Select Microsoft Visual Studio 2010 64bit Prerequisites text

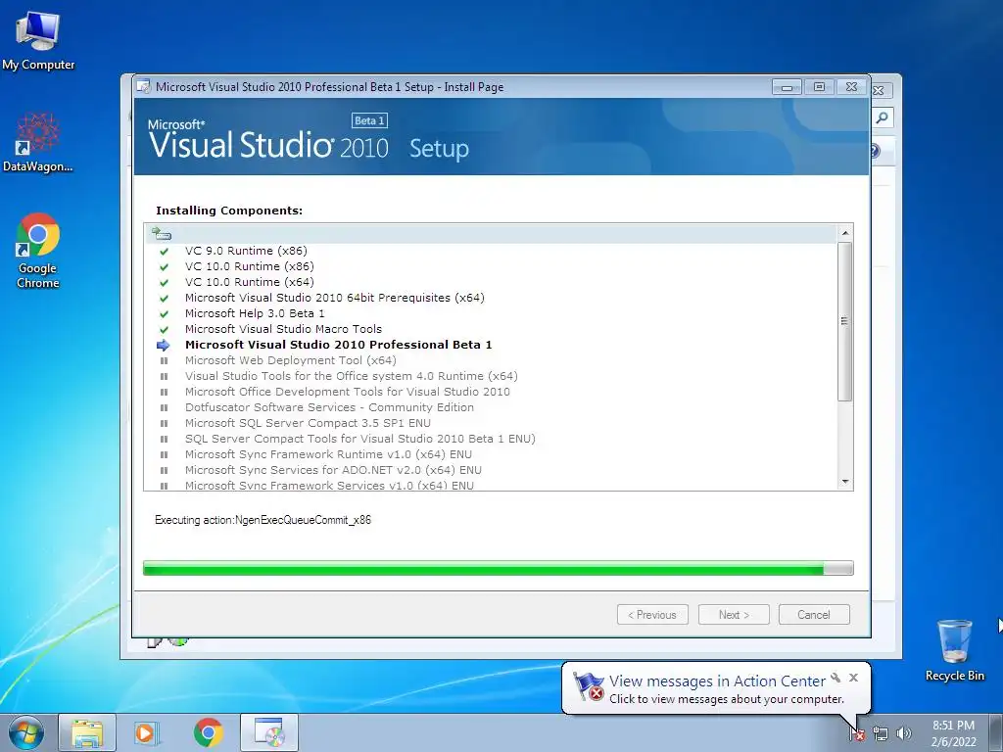(x=335, y=298)
